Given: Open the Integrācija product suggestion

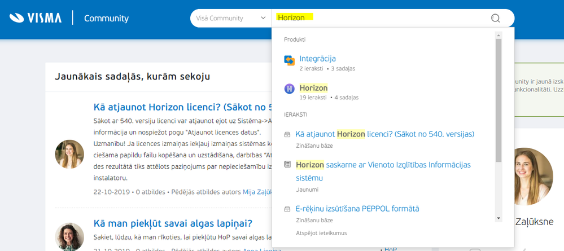Looking at the screenshot, I should [318, 59].
